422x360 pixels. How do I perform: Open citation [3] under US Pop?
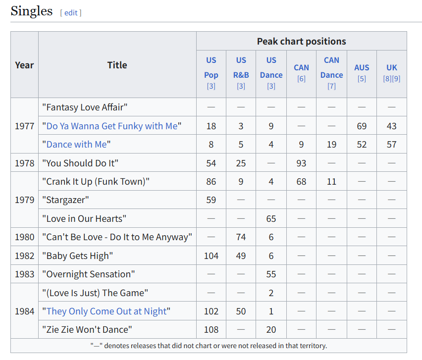coord(211,86)
